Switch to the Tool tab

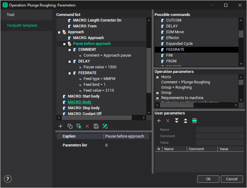11,15
